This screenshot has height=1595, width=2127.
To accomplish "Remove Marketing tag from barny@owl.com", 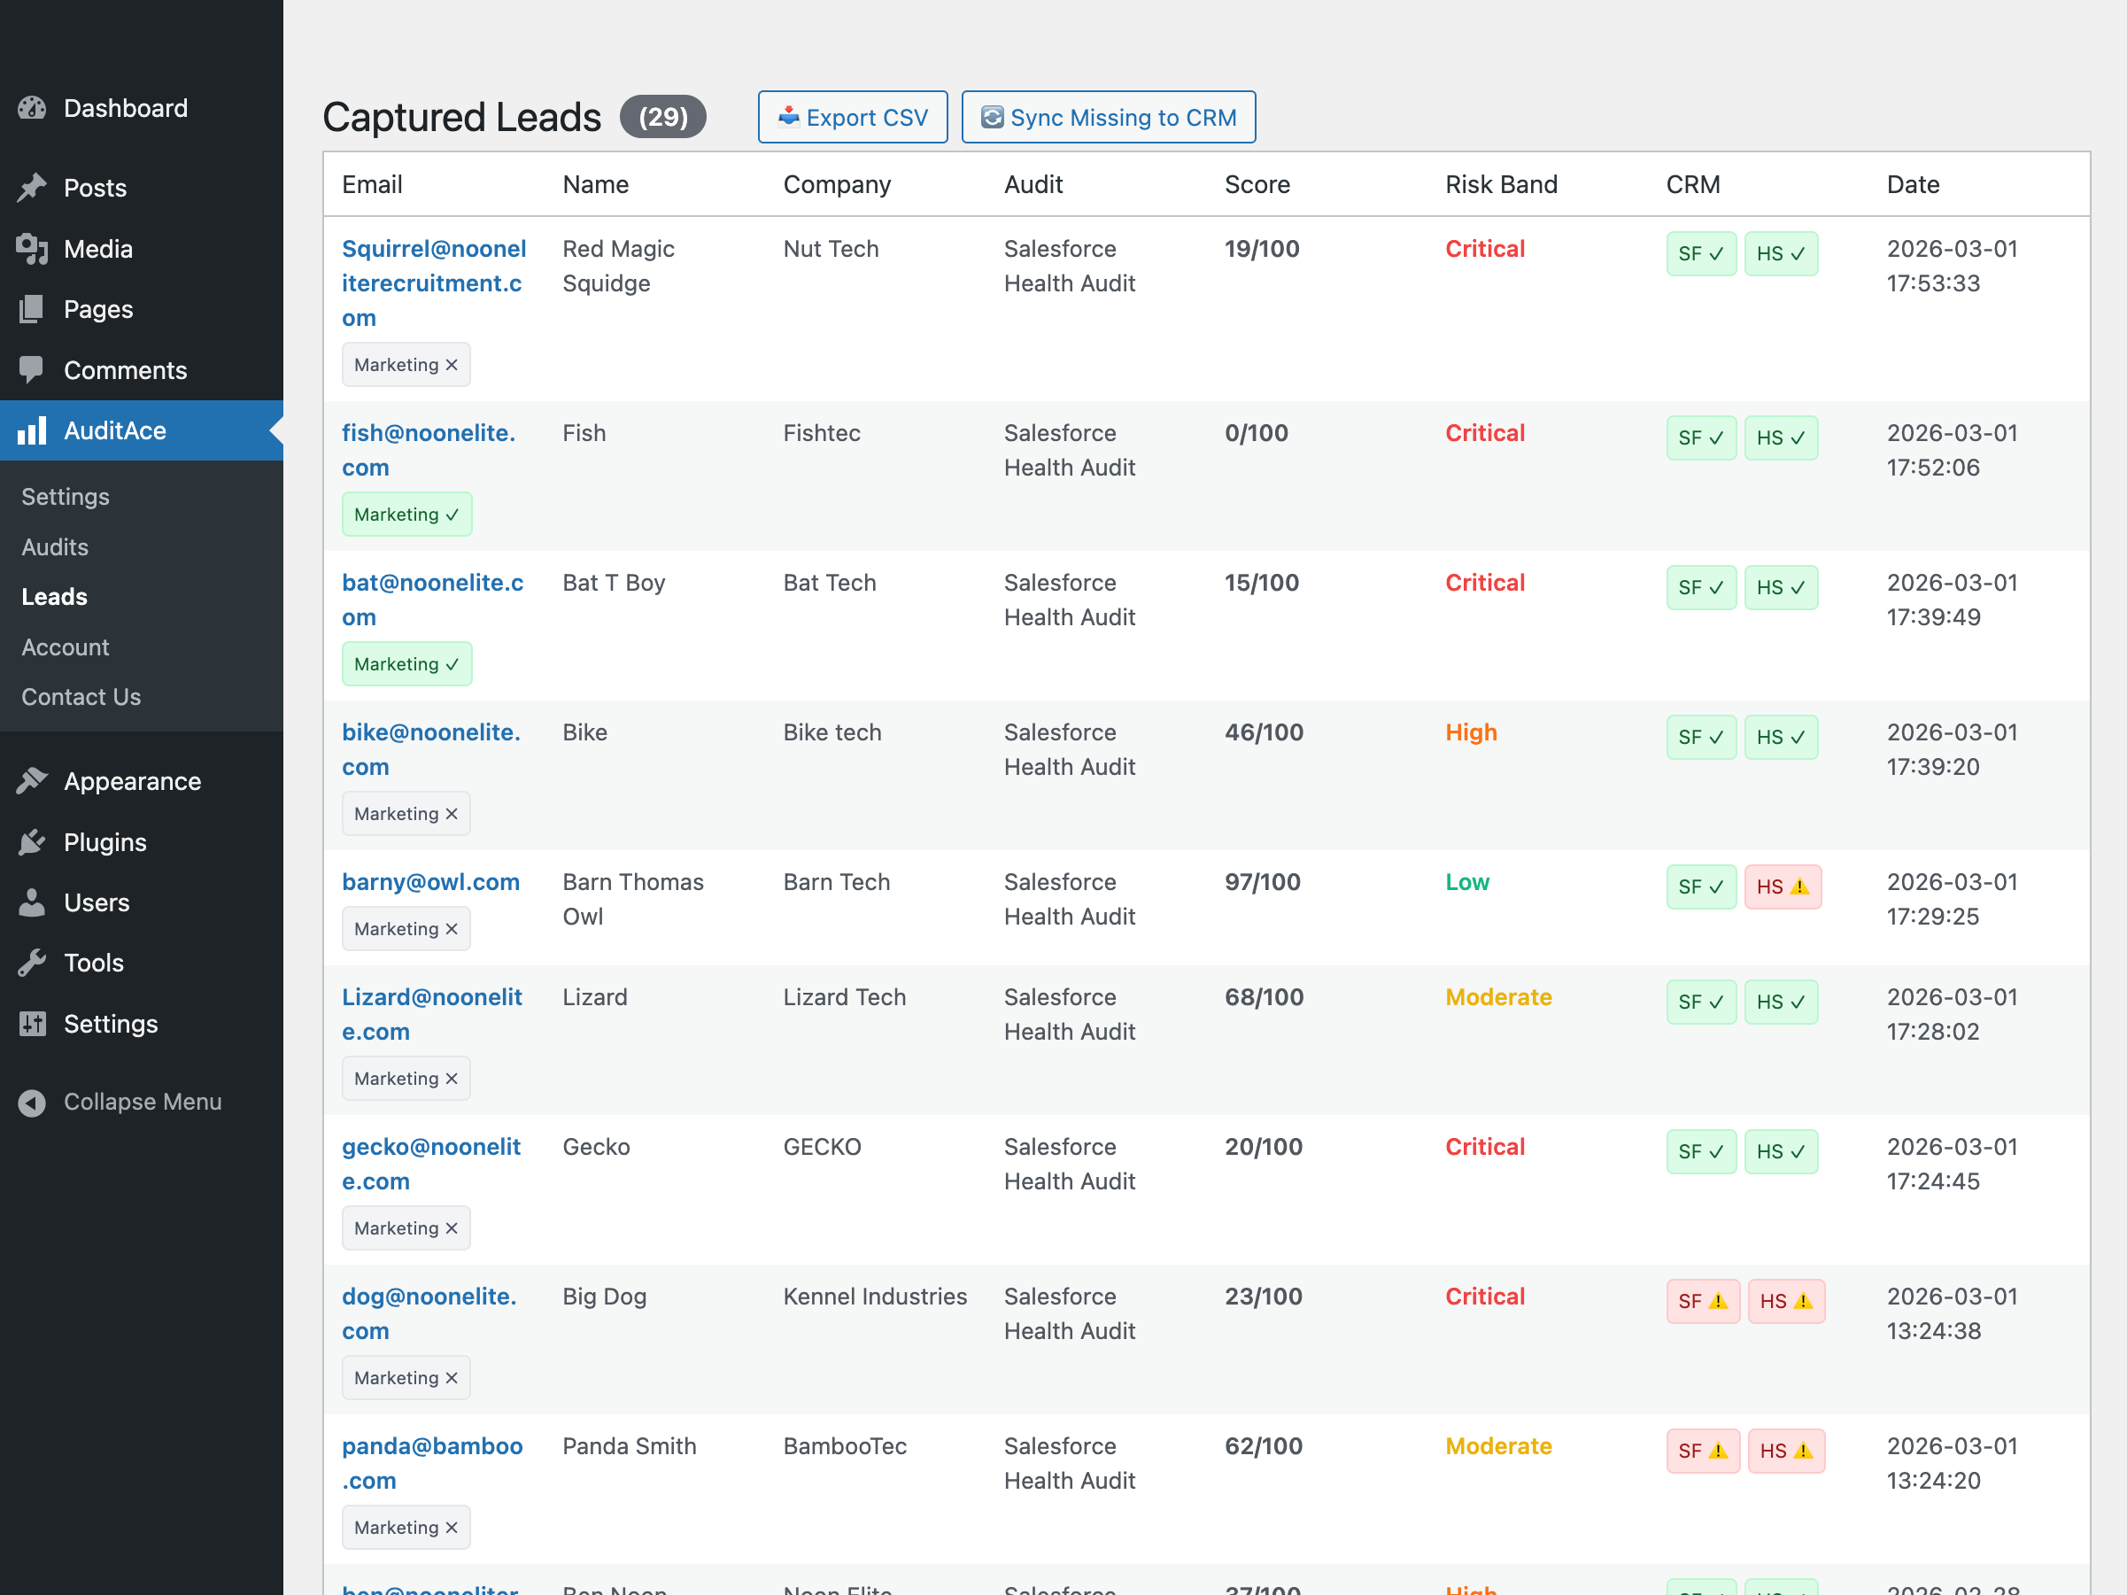I will 452,928.
